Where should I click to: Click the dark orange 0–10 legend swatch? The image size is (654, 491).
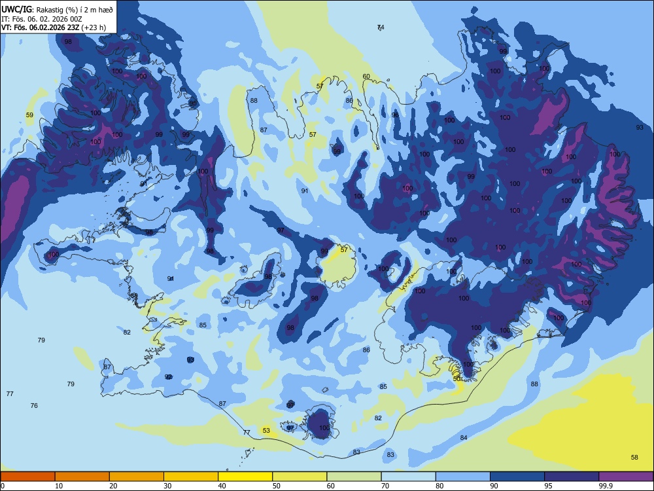click(x=27, y=477)
